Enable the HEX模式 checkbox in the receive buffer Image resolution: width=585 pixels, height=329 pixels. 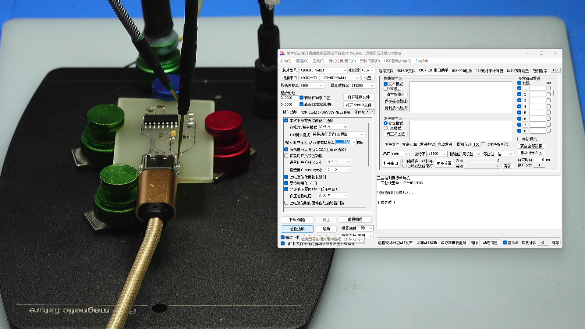386,89
